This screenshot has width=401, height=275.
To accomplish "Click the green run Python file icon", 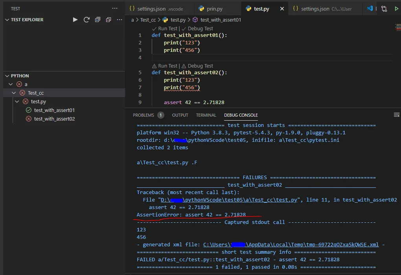I will pos(396,9).
